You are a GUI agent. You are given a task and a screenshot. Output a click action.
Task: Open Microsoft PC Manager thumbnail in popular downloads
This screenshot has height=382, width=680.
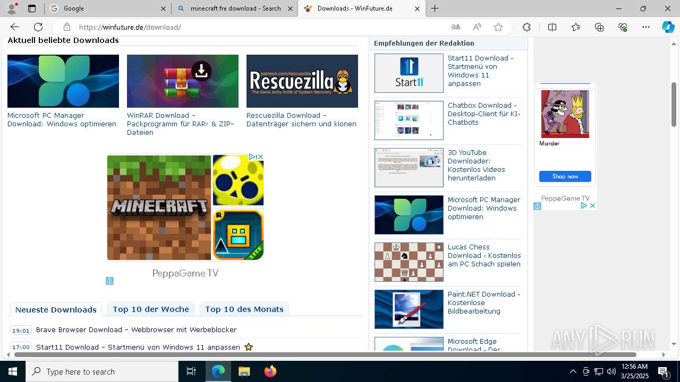tap(63, 81)
